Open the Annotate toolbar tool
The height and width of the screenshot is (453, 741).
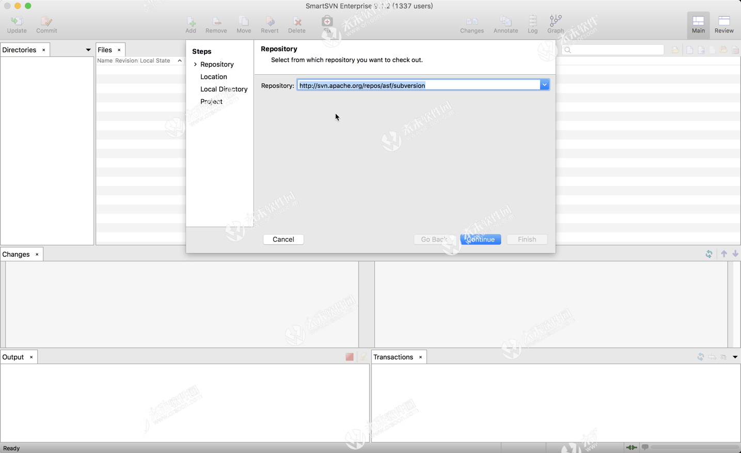pos(506,24)
